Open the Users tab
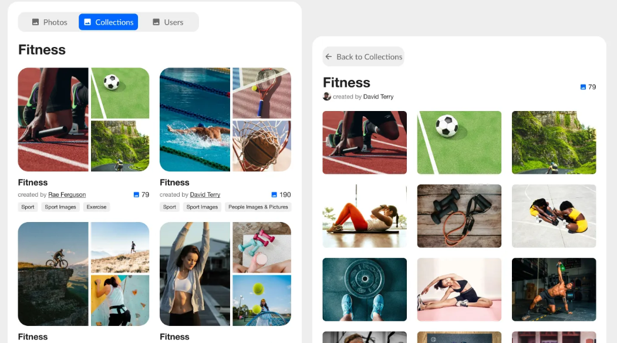The width and height of the screenshot is (617, 343). pyautogui.click(x=168, y=22)
